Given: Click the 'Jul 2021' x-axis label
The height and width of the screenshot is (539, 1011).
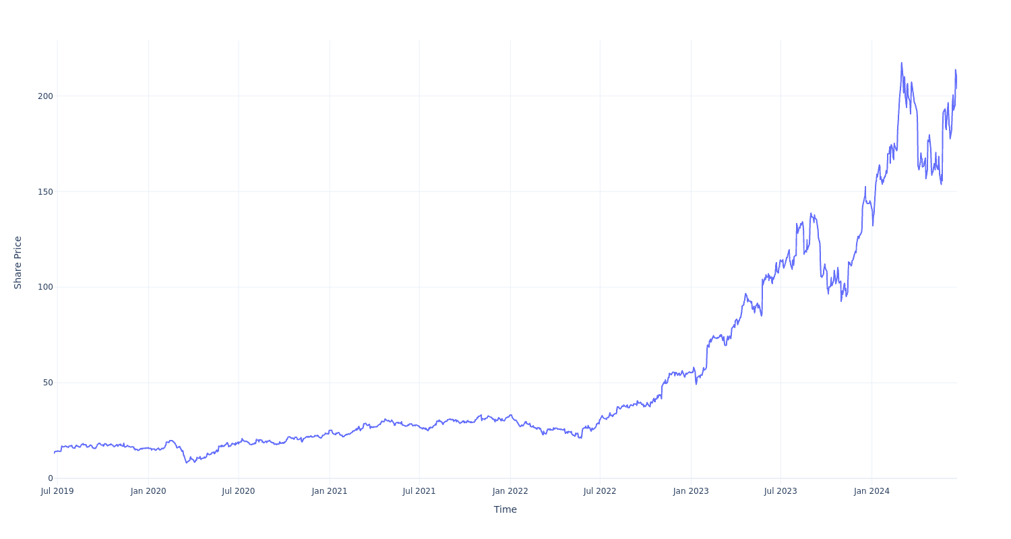Looking at the screenshot, I should click(x=419, y=491).
